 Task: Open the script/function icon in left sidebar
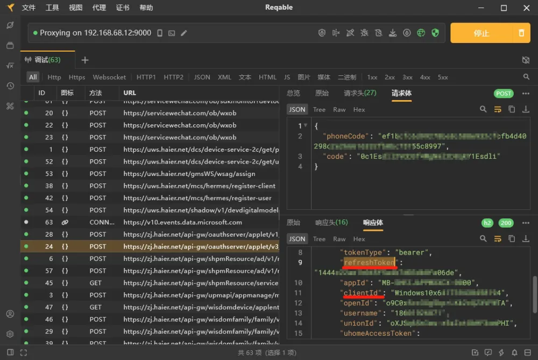click(x=10, y=65)
